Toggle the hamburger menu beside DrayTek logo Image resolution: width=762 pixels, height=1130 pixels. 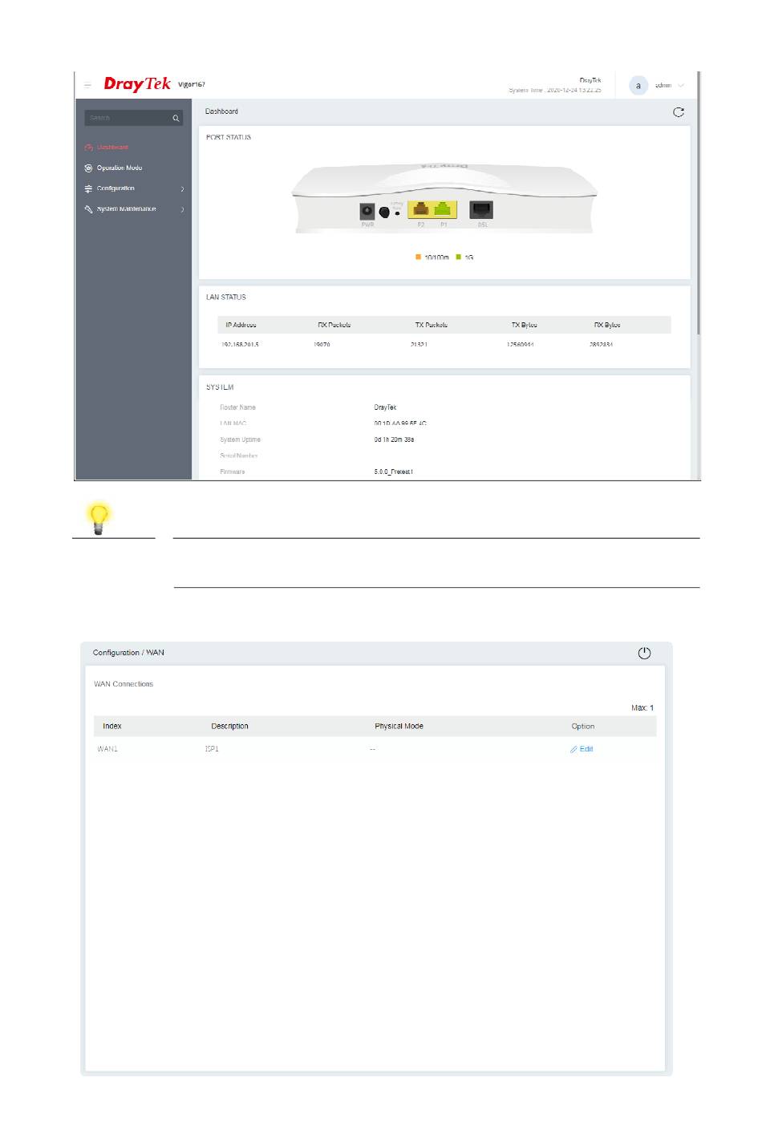87,85
